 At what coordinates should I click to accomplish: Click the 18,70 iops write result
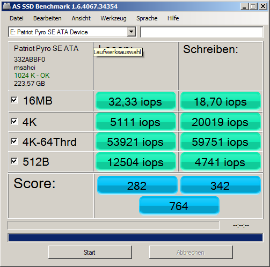point(221,101)
